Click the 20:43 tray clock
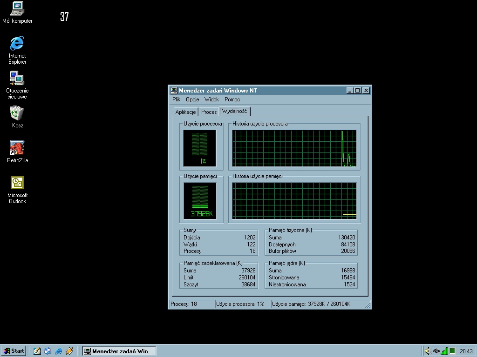This screenshot has width=477, height=357. click(x=466, y=351)
